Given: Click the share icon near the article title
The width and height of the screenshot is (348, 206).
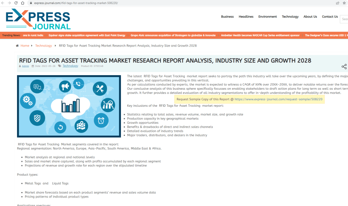Looking at the screenshot, I should [x=345, y=67].
